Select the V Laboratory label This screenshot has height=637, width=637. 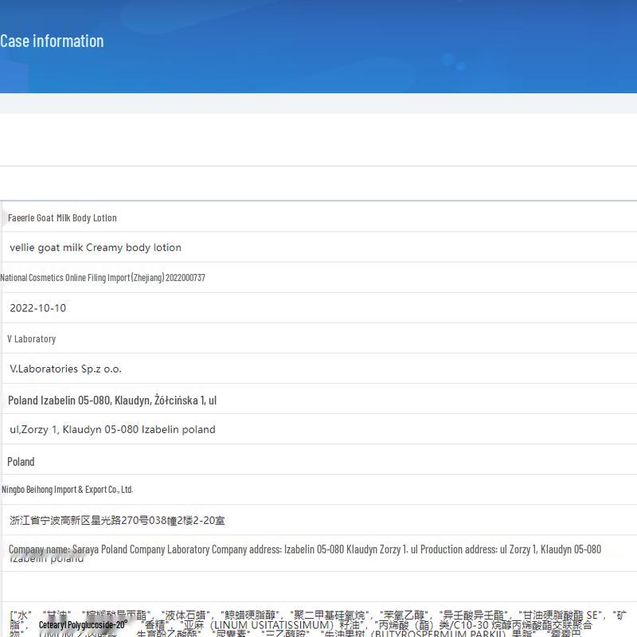pyautogui.click(x=32, y=338)
